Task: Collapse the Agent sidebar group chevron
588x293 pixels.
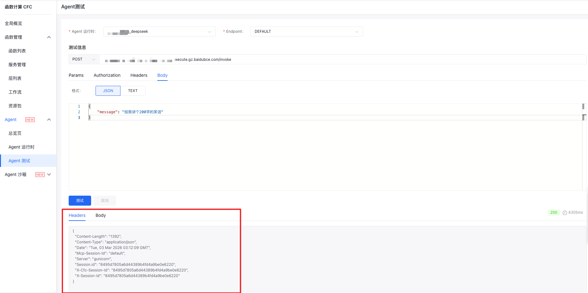Action: pos(49,120)
